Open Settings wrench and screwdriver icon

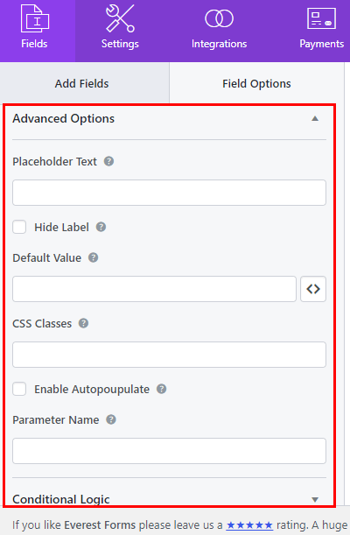[x=120, y=18]
